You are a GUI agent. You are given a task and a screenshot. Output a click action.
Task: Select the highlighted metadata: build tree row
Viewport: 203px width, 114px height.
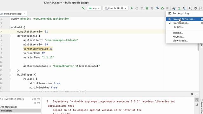(x=21, y=111)
